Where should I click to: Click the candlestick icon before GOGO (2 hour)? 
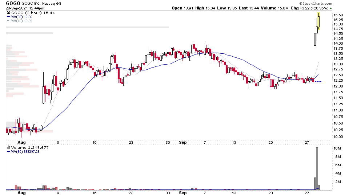click(x=9, y=13)
